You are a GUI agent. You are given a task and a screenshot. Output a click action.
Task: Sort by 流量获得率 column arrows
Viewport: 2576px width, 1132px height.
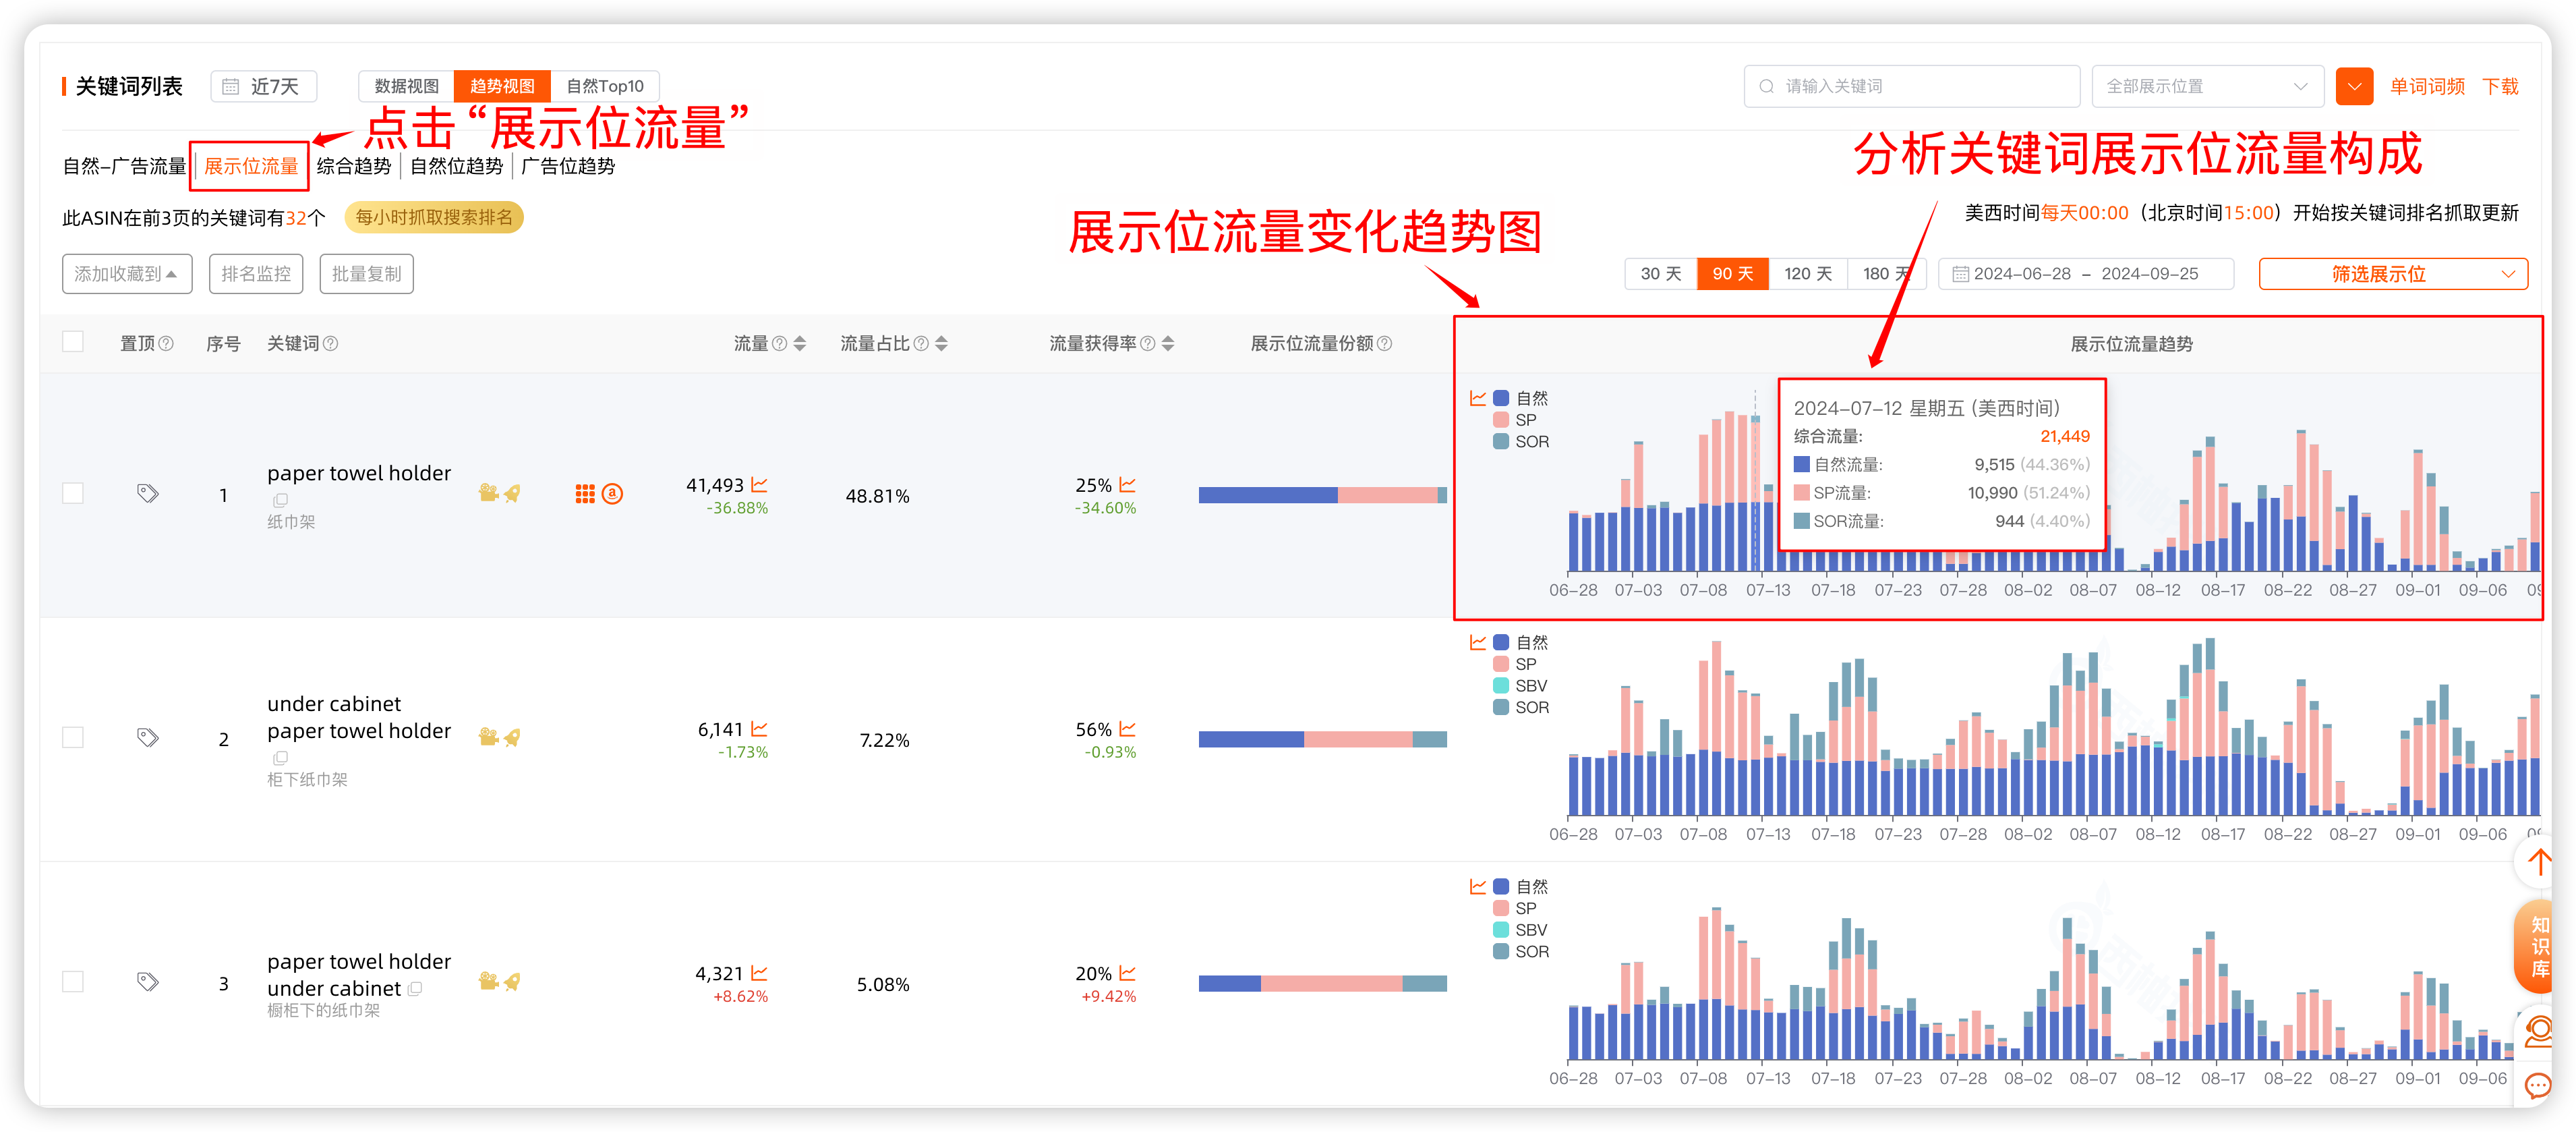tap(1168, 343)
